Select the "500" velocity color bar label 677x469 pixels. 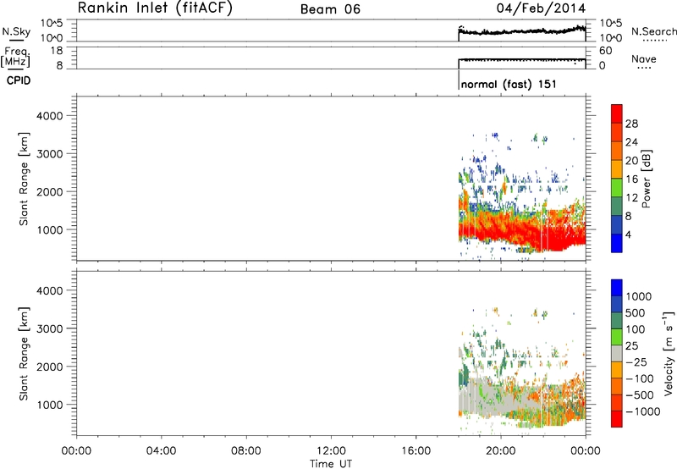pos(636,313)
